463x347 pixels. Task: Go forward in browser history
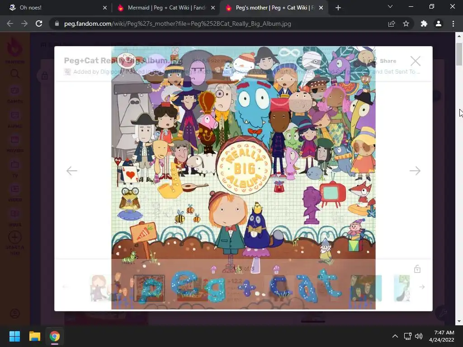click(24, 23)
